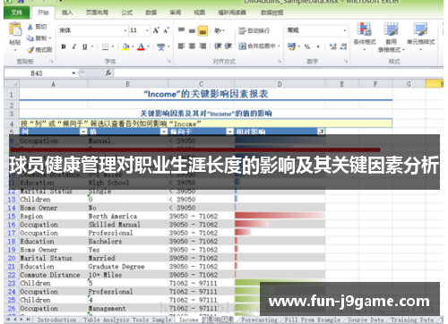Viewport: 448px width, 324px height.
Task: Click the accounting number format icon
Action: coord(291,47)
